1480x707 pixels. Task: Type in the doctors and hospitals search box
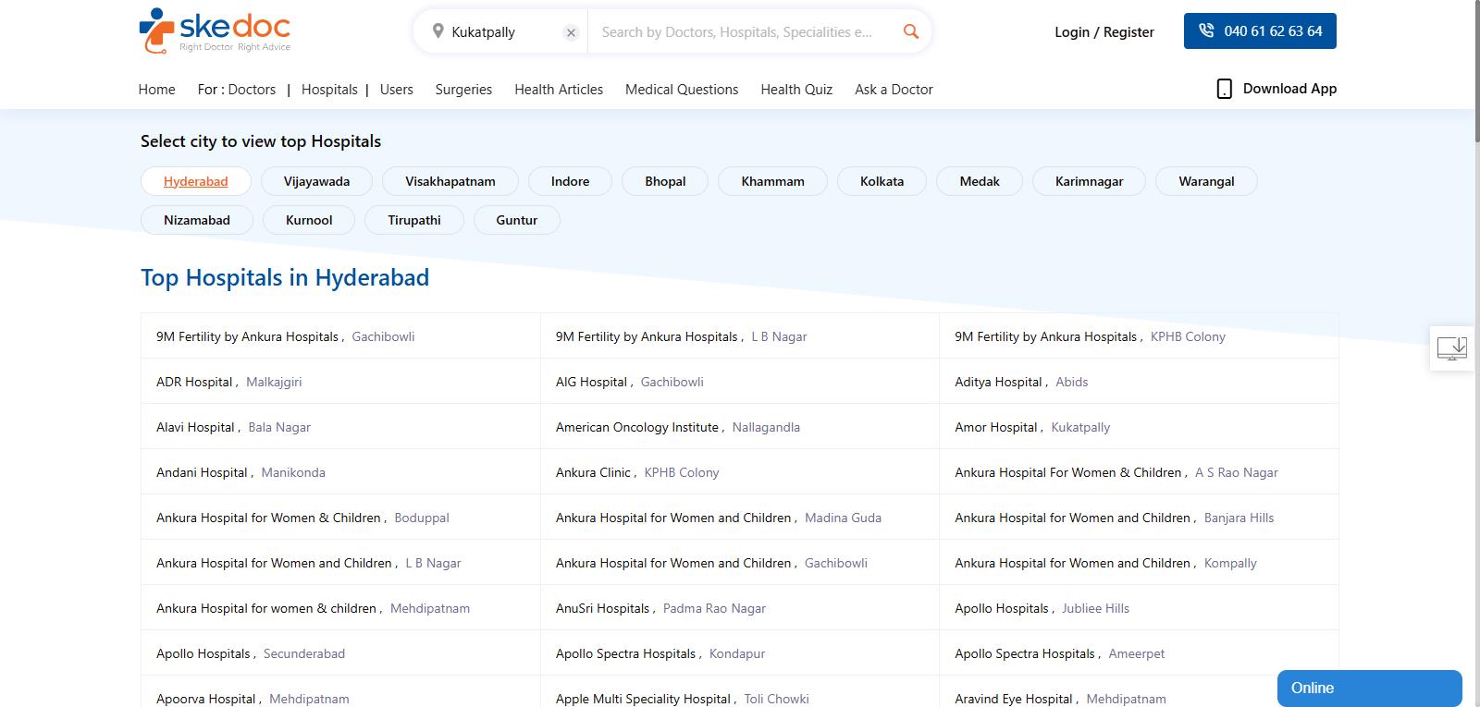click(740, 32)
